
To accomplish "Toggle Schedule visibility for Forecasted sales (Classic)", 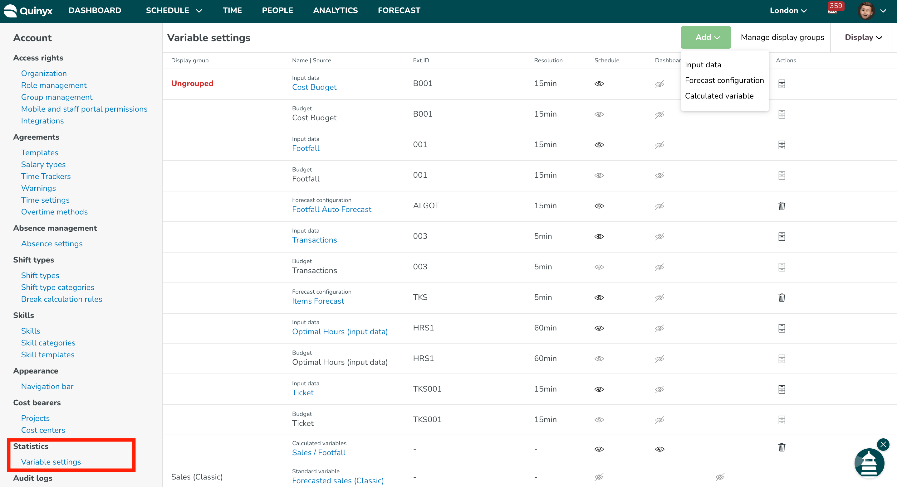I will [x=599, y=477].
